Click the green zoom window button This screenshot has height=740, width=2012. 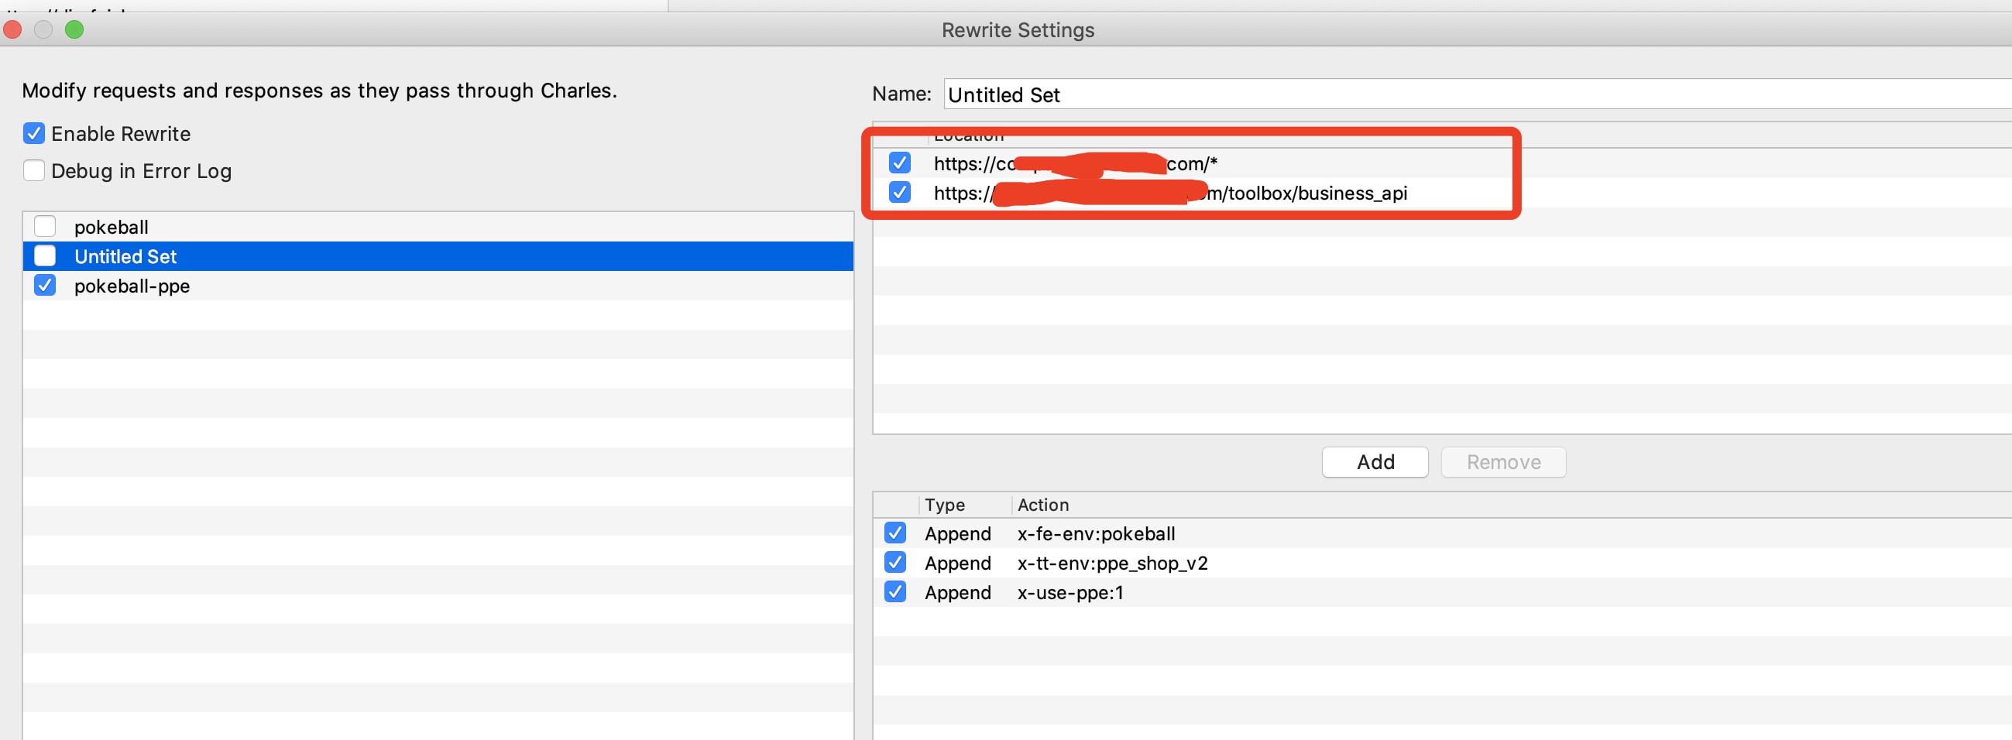point(74,29)
